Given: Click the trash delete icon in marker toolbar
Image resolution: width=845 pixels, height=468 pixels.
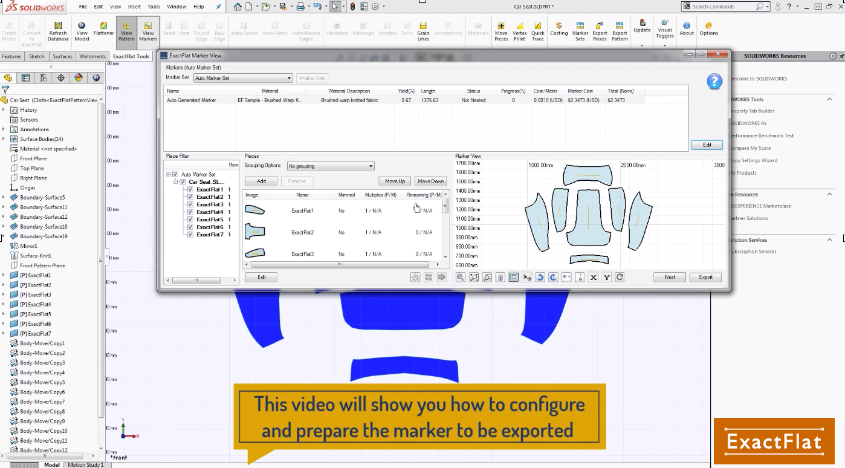Looking at the screenshot, I should [500, 277].
